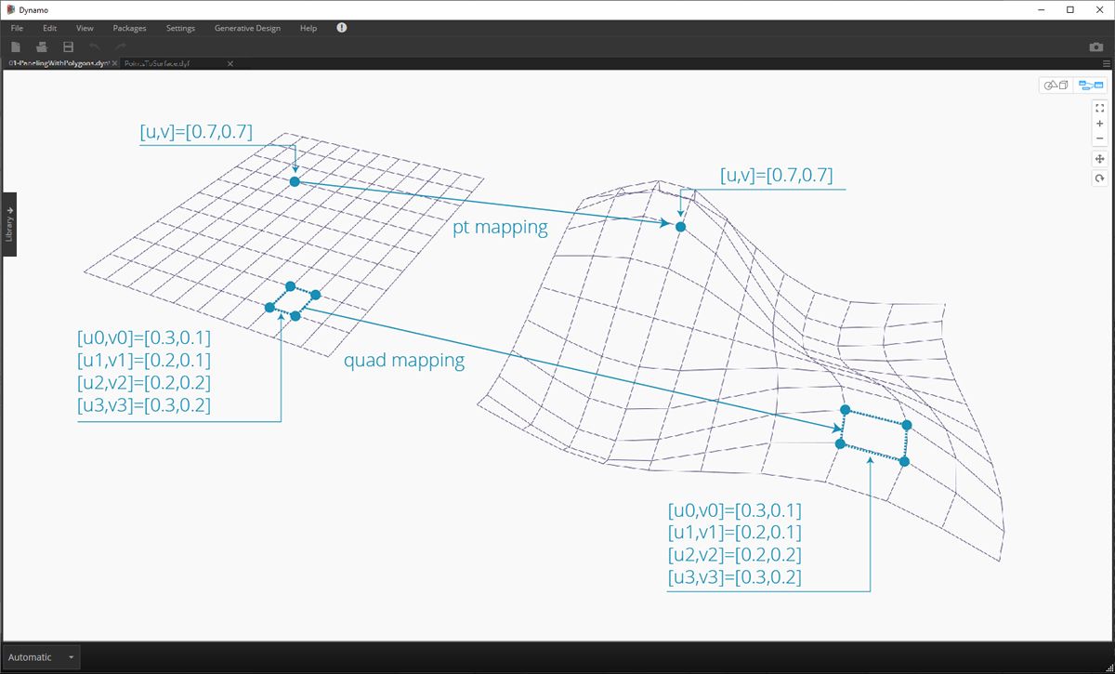This screenshot has width=1115, height=674.
Task: Click the Save icon in toolbar
Action: [68, 46]
